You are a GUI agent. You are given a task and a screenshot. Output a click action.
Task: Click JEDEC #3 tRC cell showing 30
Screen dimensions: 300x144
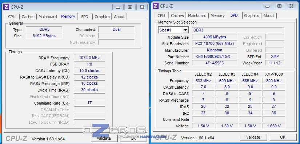pos(227,113)
